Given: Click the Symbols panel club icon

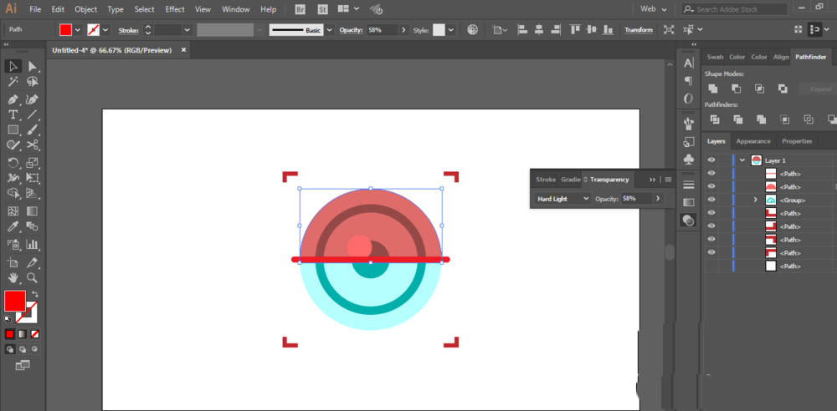Looking at the screenshot, I should pos(688,159).
